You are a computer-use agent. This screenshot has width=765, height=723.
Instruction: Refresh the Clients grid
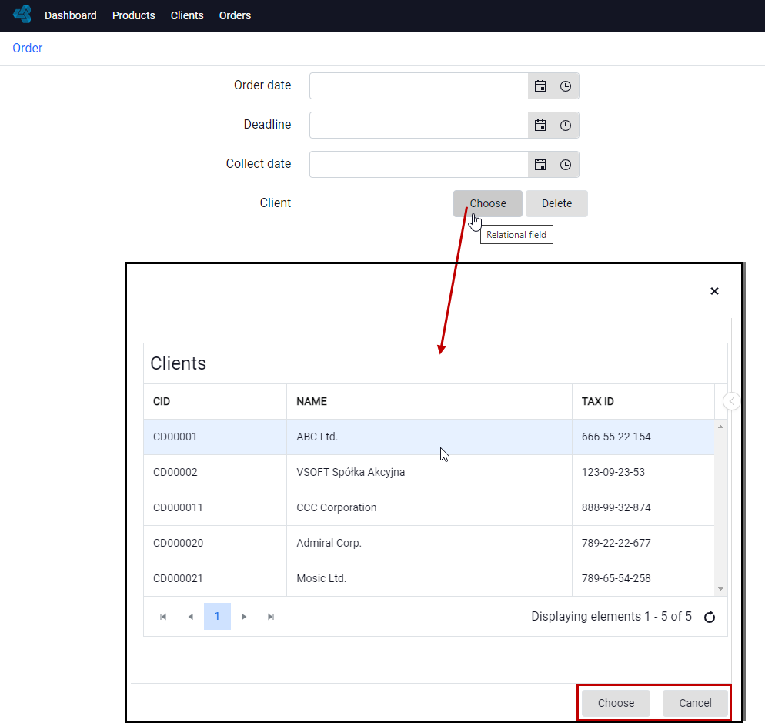(710, 617)
